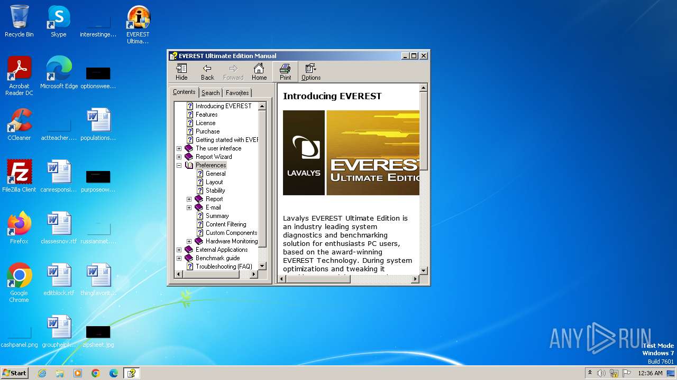The height and width of the screenshot is (380, 677).
Task: Open File Explorer from the taskbar
Action: pos(60,373)
